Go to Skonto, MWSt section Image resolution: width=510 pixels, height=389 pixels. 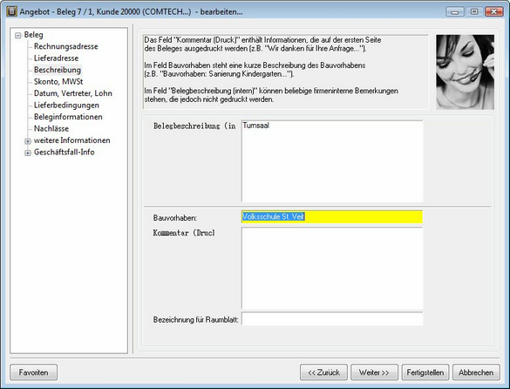point(58,82)
